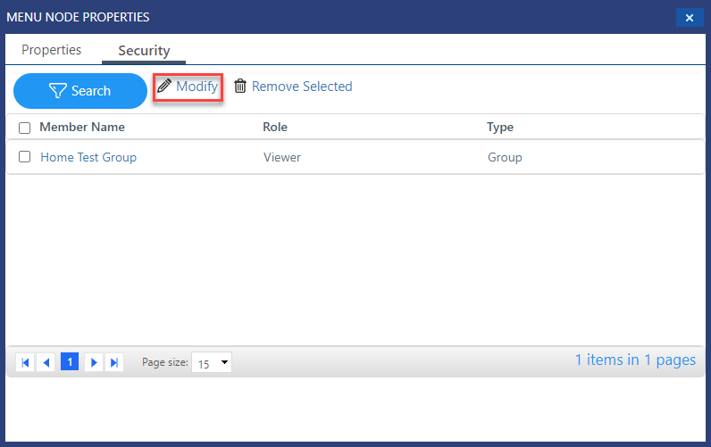This screenshot has height=447, width=711.
Task: Go to the first page icon
Action: click(x=25, y=362)
